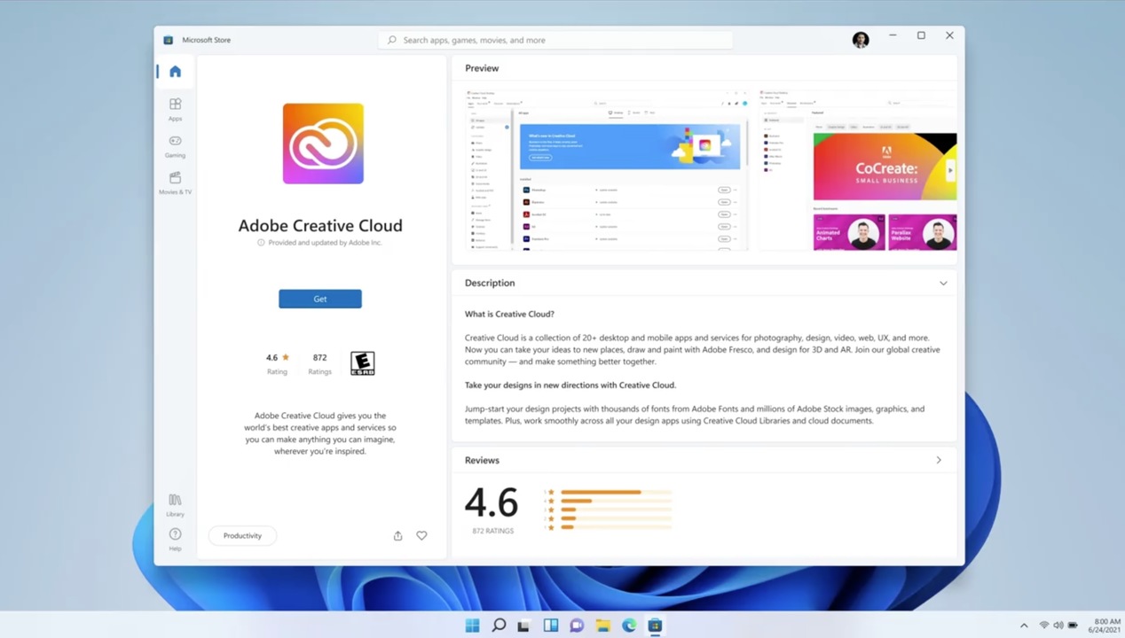1125x638 pixels.
Task: Go to the Store Home page
Action: [175, 72]
